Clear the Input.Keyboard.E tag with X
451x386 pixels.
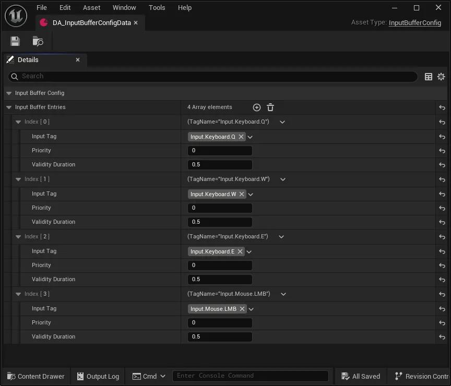pyautogui.click(x=240, y=251)
